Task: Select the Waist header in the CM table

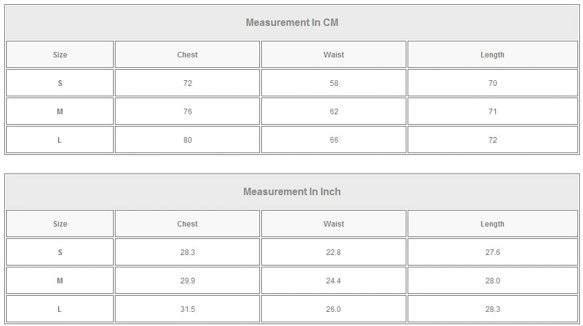Action: coord(333,55)
